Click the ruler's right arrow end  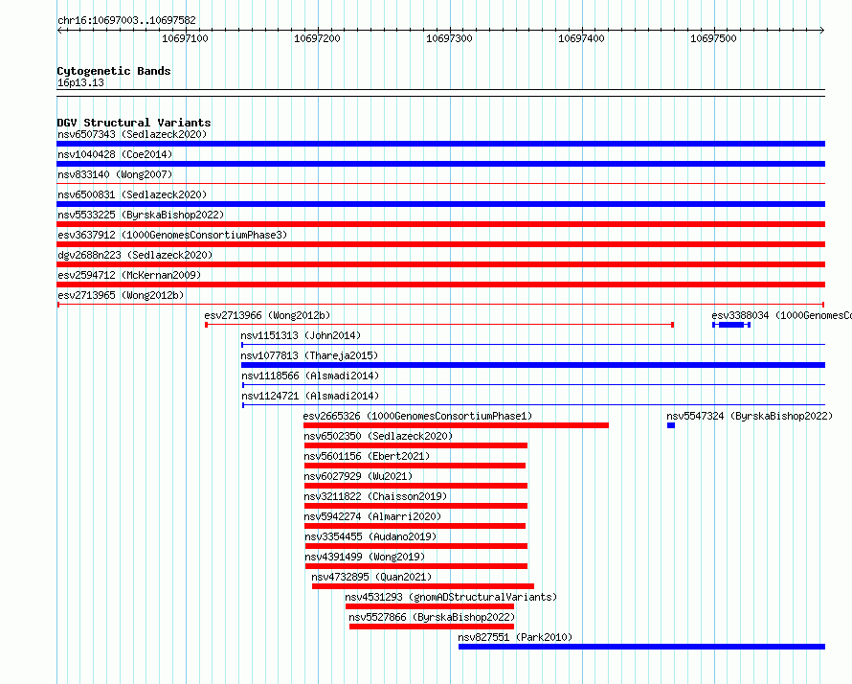point(822,31)
